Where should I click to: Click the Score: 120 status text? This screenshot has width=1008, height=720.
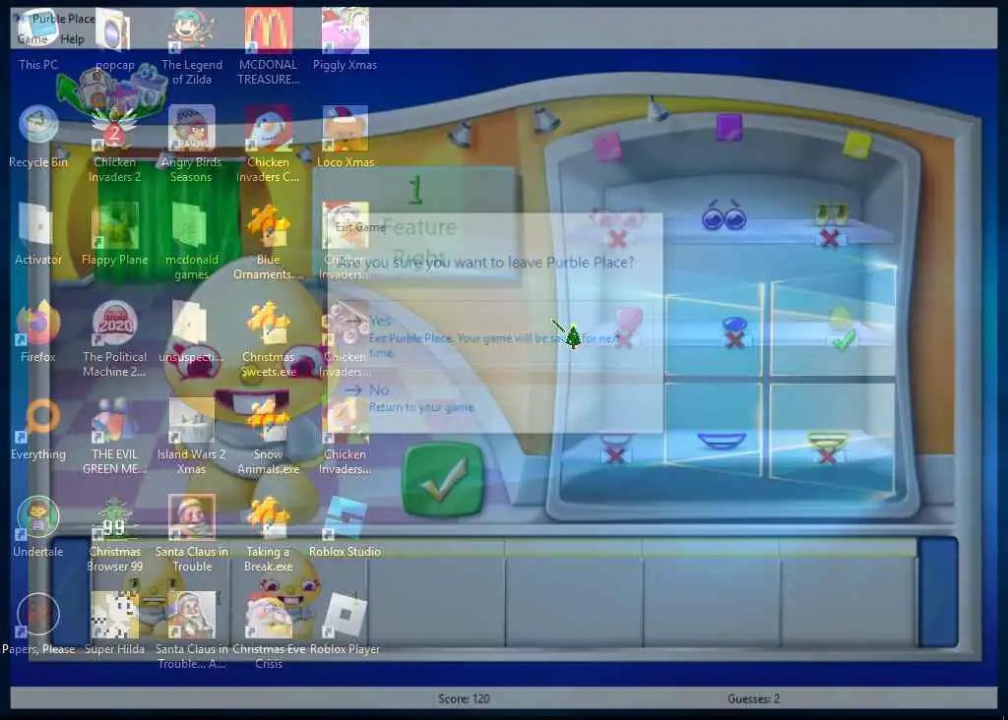point(464,698)
